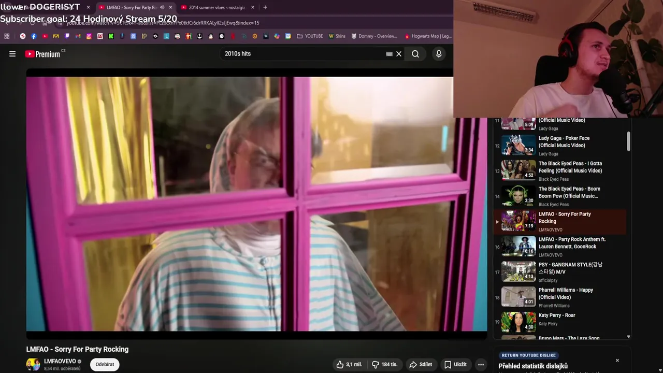Dislike the video (184 tis.)
This screenshot has height=373, width=663.
384,365
